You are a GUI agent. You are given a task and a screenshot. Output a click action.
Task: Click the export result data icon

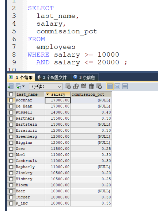click(x=11, y=86)
